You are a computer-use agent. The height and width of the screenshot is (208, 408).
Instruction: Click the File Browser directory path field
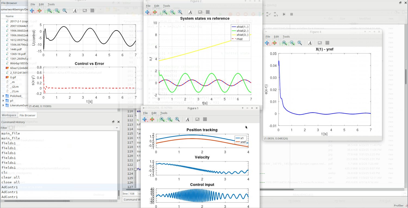point(14,9)
